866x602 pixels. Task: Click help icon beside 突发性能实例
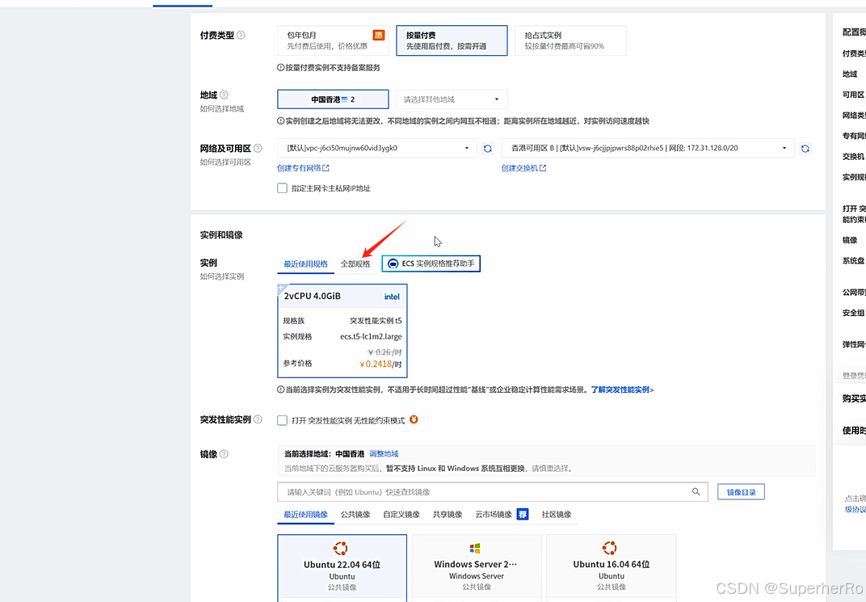tap(258, 419)
